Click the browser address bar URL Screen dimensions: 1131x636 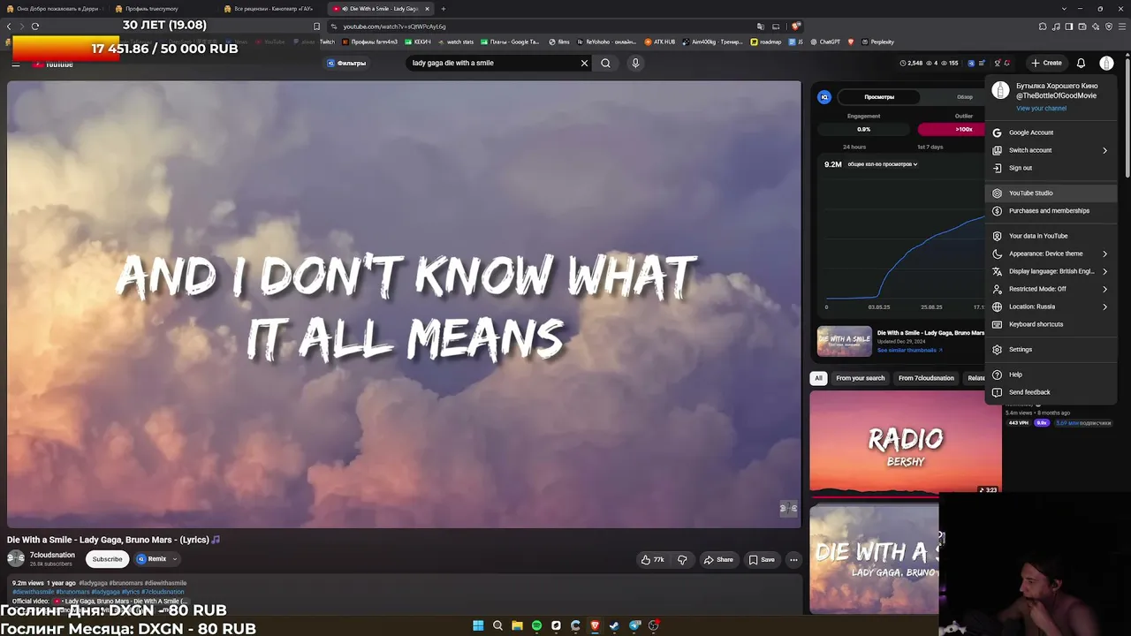(x=394, y=26)
